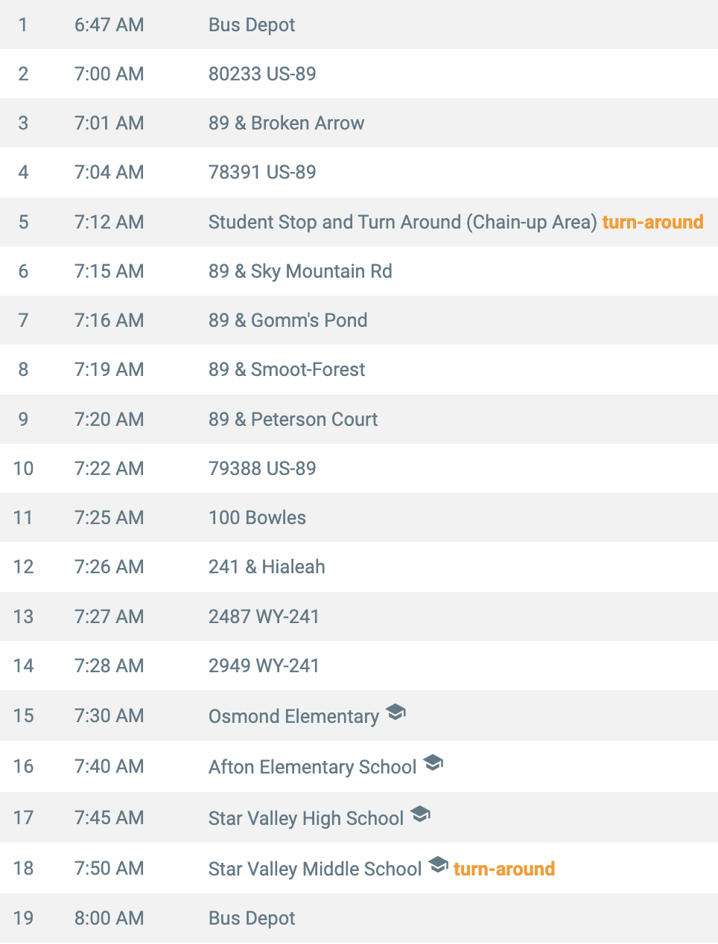
Task: Click the 7:28 AM time for 2949 WY-241
Action: (x=109, y=666)
